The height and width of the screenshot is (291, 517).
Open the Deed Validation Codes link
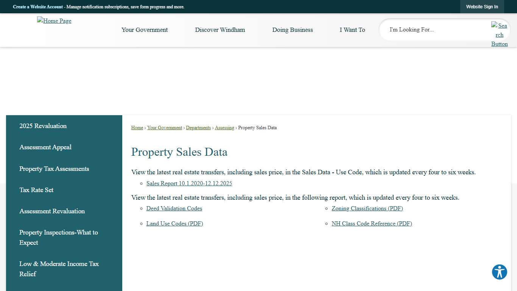point(174,208)
